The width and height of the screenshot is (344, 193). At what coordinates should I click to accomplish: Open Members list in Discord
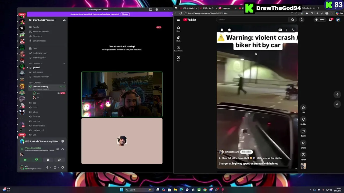tap(37, 36)
